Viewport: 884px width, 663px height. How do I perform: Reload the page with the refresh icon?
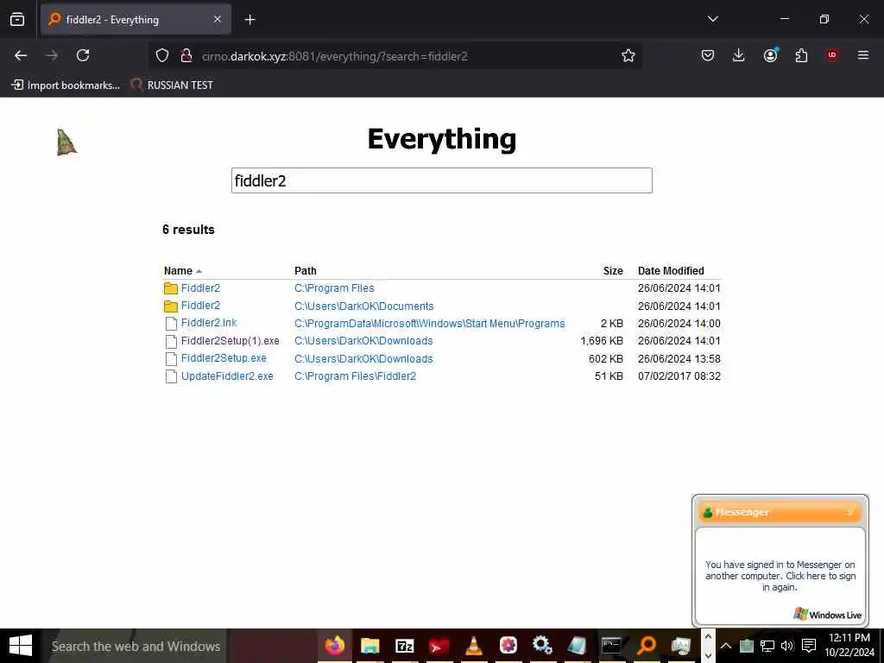click(83, 55)
